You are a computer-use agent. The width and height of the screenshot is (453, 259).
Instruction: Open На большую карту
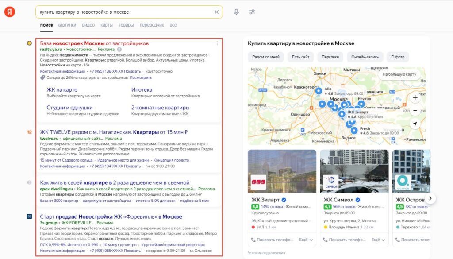click(399, 74)
